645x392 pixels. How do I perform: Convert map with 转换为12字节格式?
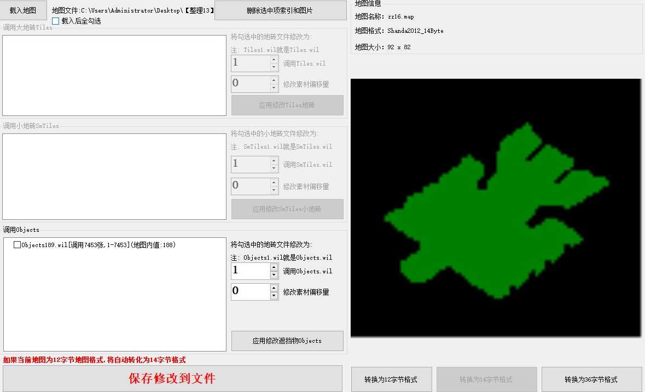391,379
